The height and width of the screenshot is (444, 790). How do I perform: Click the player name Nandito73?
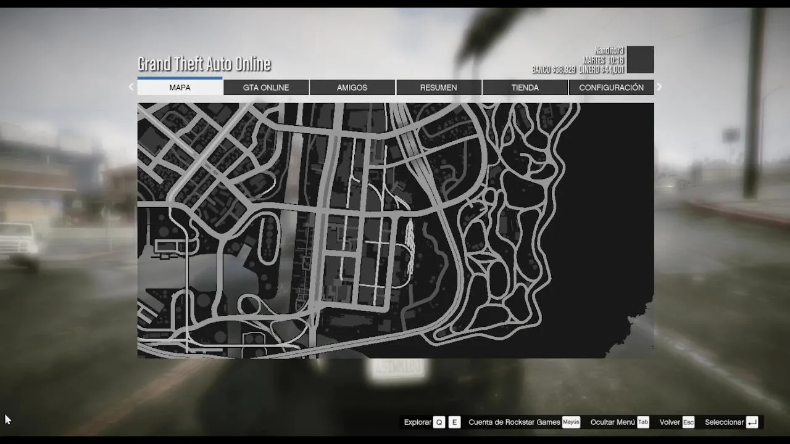(x=609, y=51)
